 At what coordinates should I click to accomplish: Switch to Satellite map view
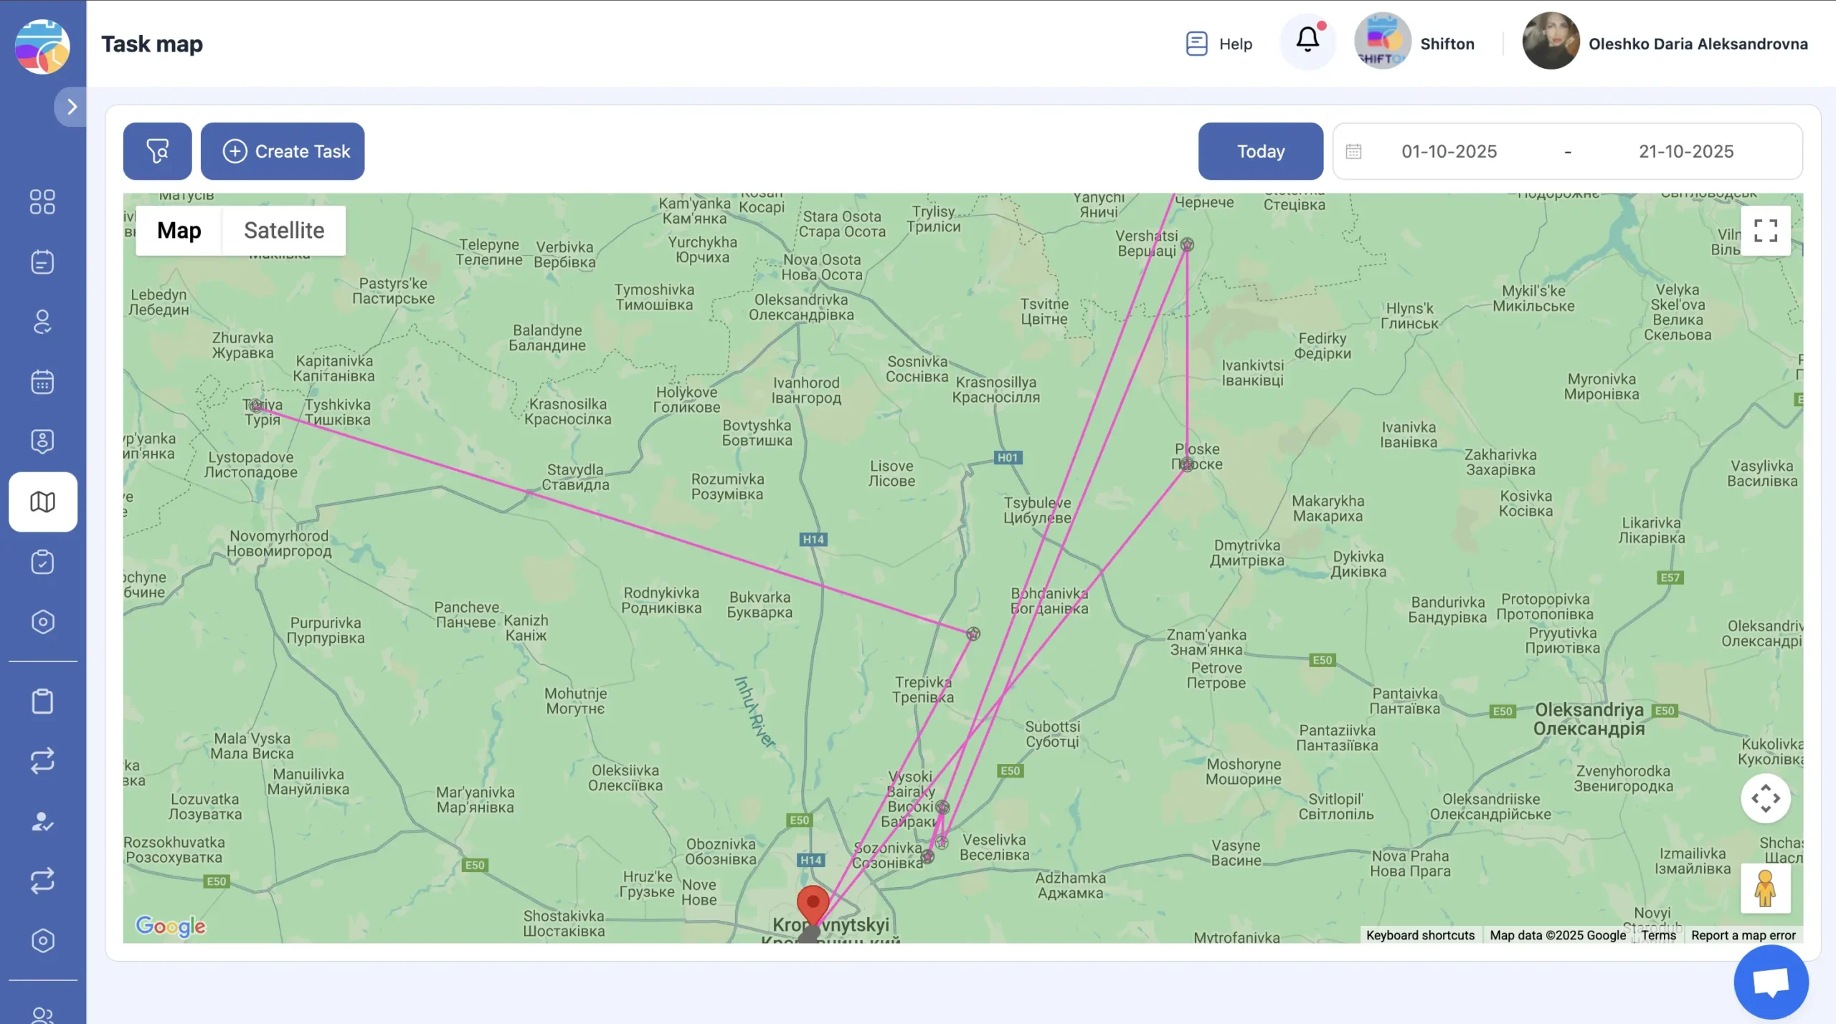[284, 231]
